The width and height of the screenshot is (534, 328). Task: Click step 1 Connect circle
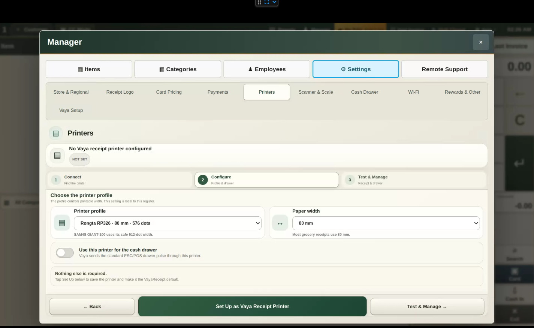coord(56,180)
